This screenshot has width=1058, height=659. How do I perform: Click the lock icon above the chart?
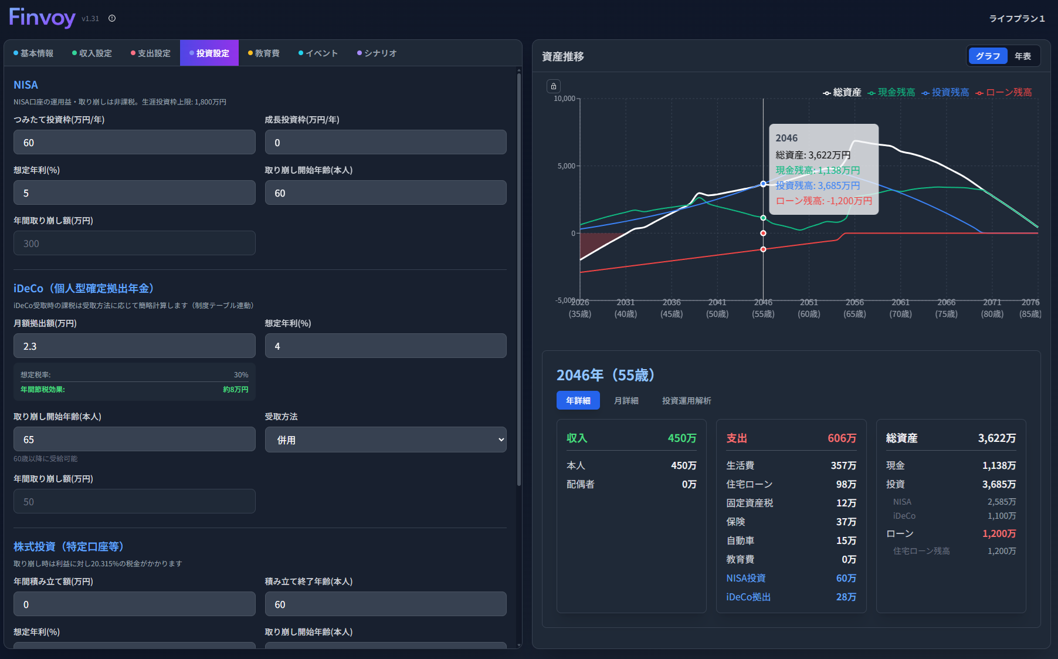tap(553, 86)
